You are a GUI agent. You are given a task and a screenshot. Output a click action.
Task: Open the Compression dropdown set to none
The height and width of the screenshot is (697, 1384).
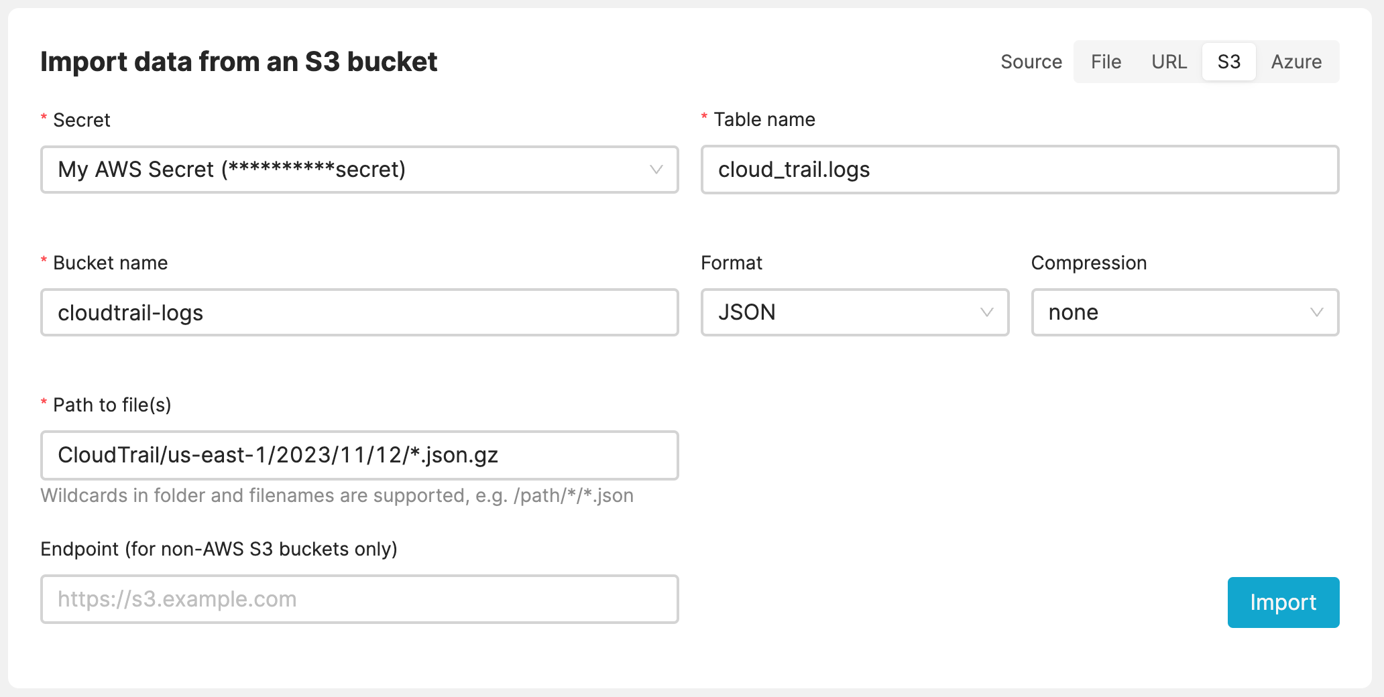(x=1184, y=312)
